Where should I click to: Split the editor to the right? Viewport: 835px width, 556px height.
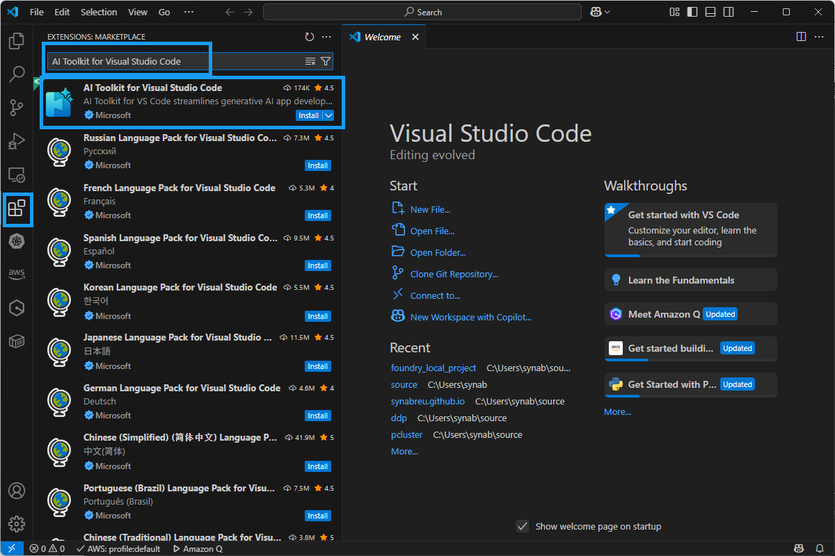point(801,37)
